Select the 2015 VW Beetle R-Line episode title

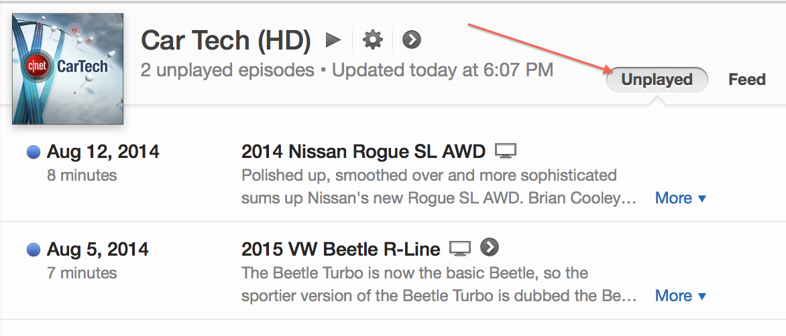(x=341, y=248)
